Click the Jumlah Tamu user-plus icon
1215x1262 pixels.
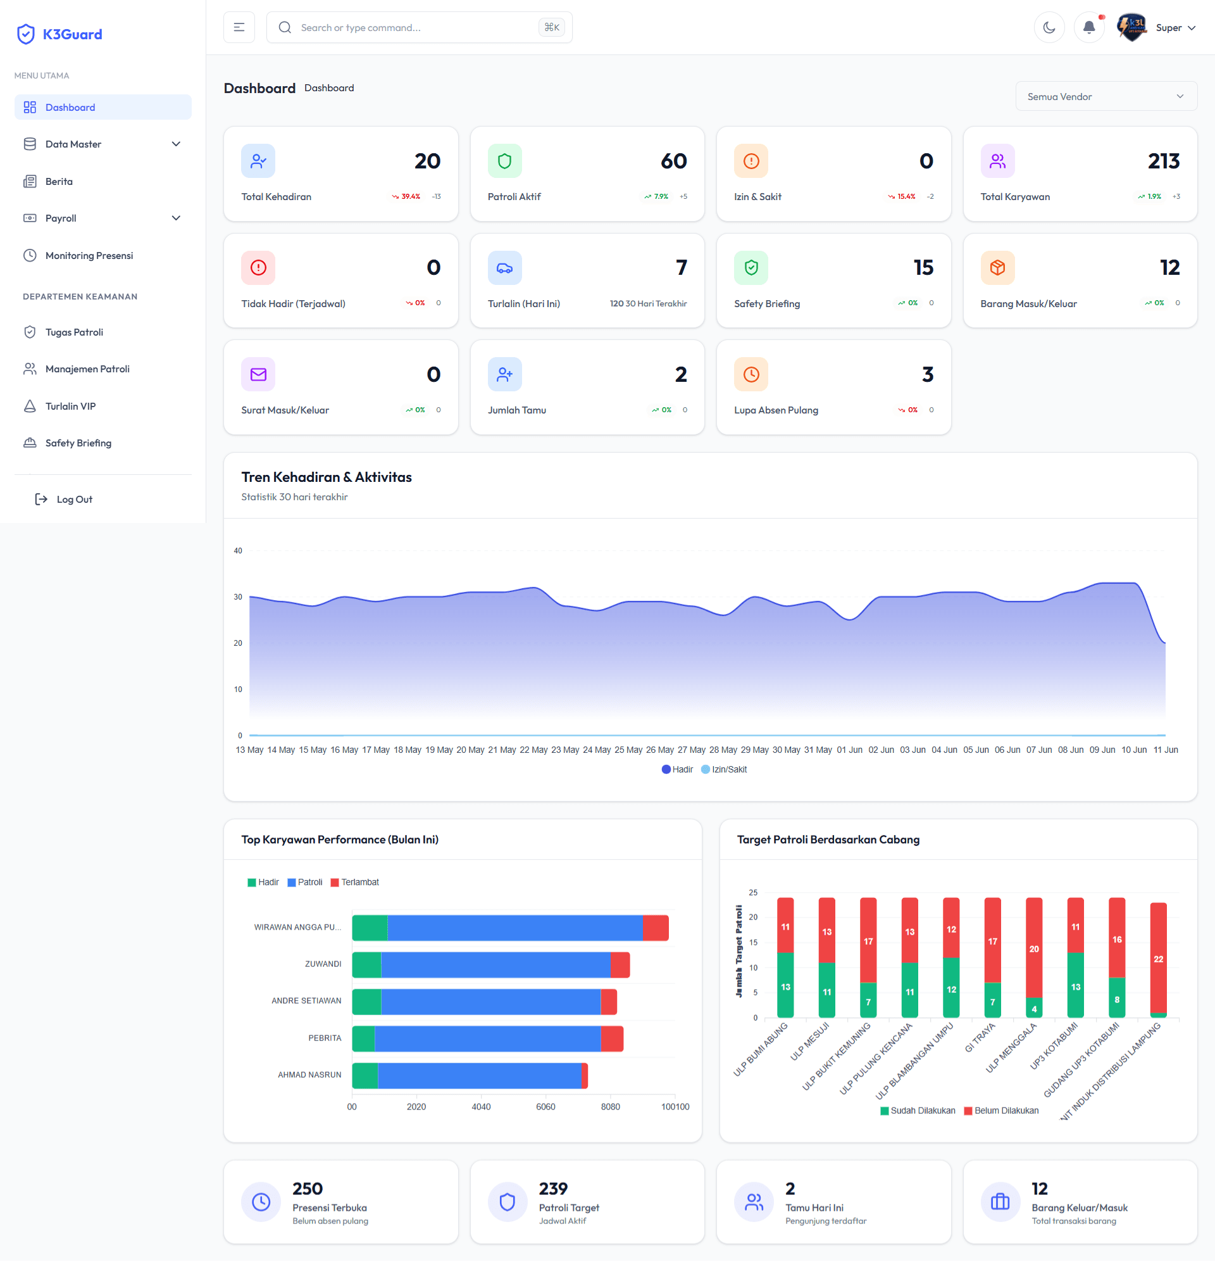coord(504,375)
